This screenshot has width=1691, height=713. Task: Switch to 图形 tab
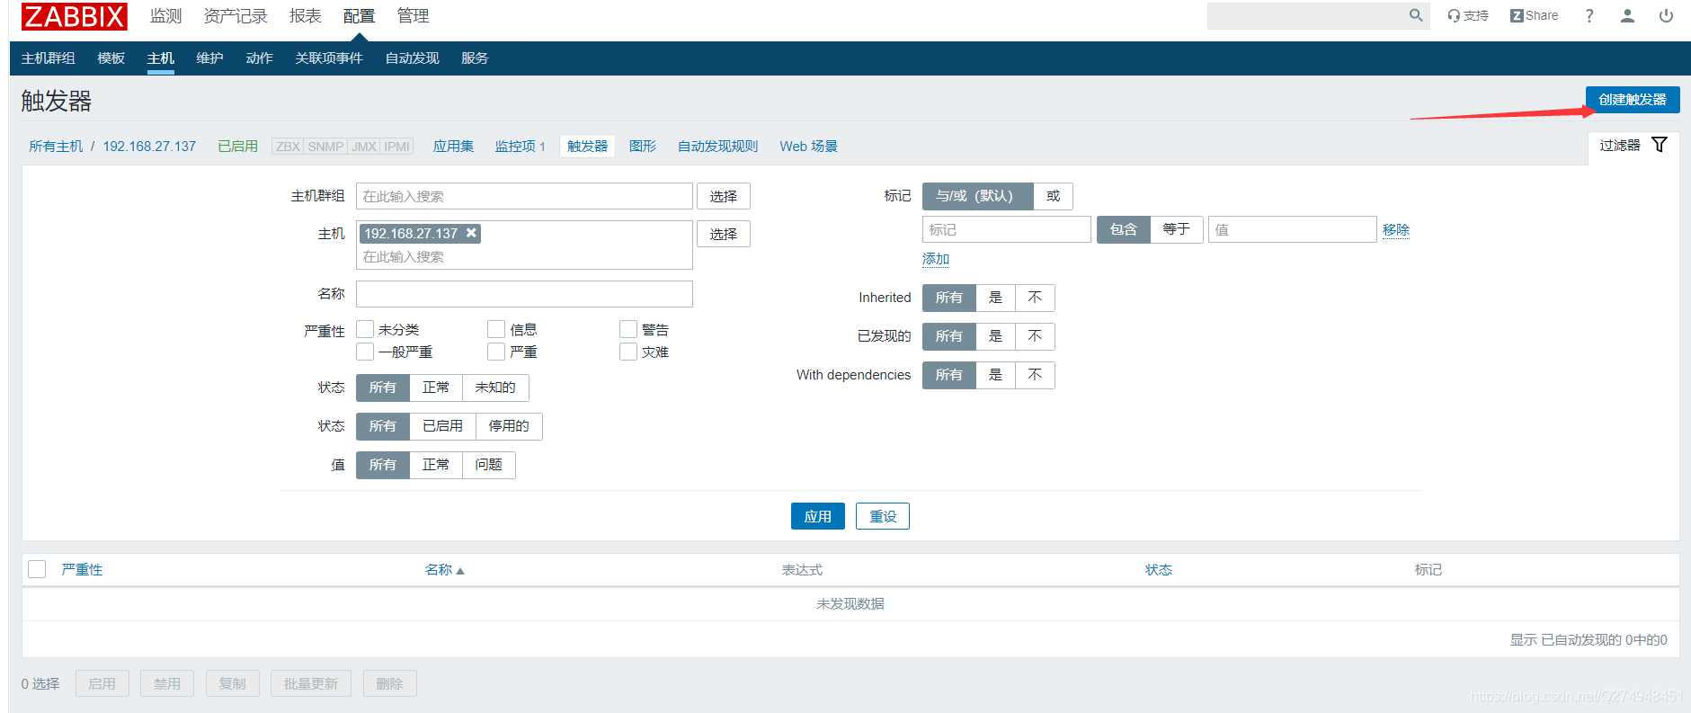(x=643, y=147)
